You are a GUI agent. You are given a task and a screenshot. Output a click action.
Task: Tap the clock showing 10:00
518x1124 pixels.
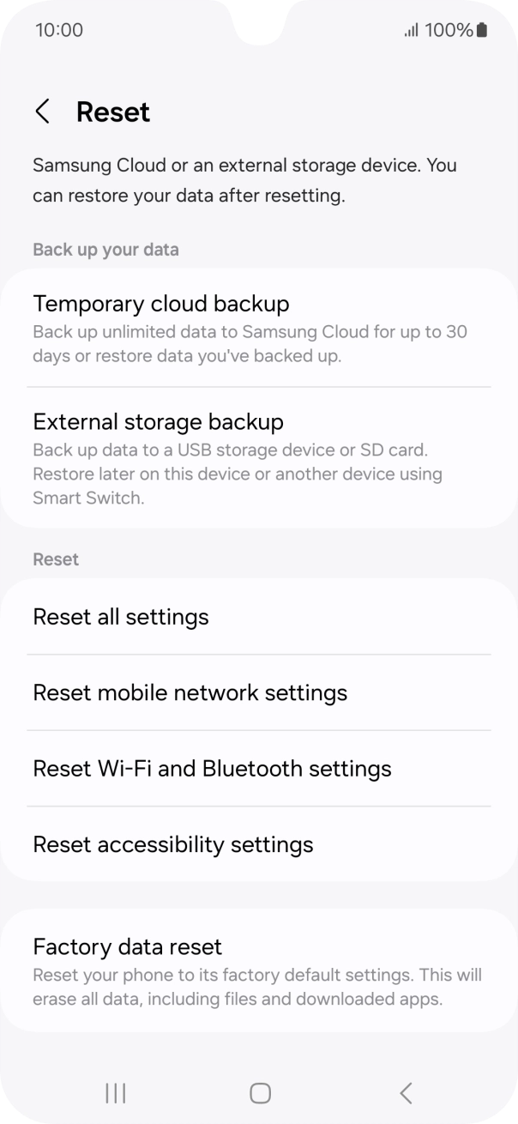coord(58,29)
